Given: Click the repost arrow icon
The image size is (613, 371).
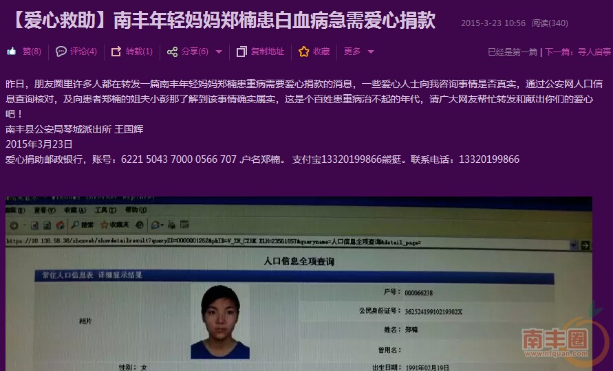Looking at the screenshot, I should tap(116, 52).
